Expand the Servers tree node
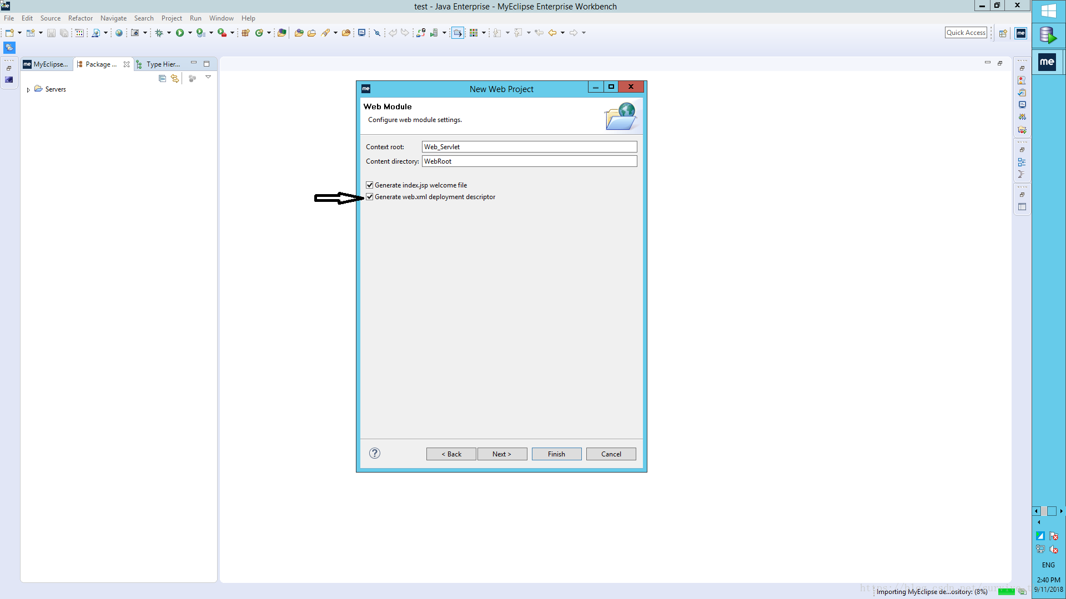Viewport: 1066px width, 599px height. [28, 89]
